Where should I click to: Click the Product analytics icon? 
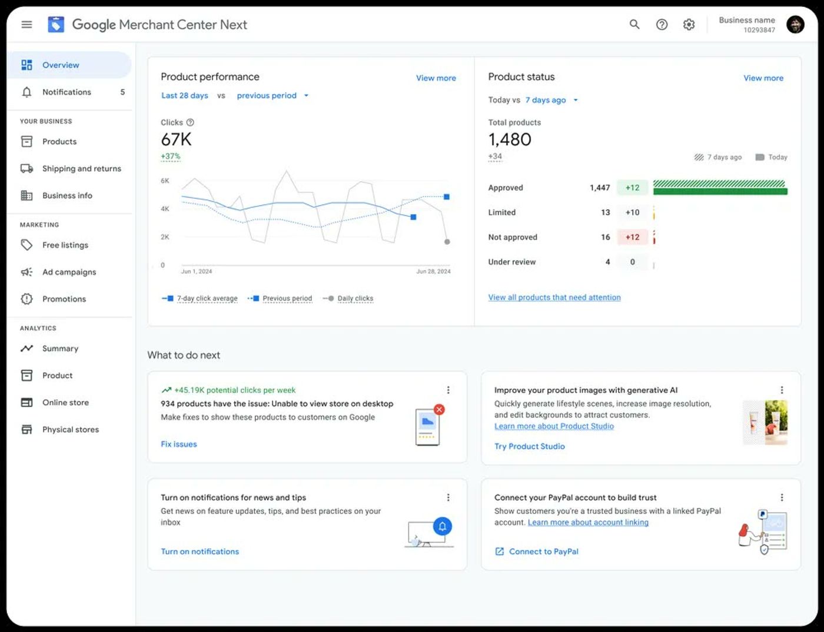pos(26,376)
